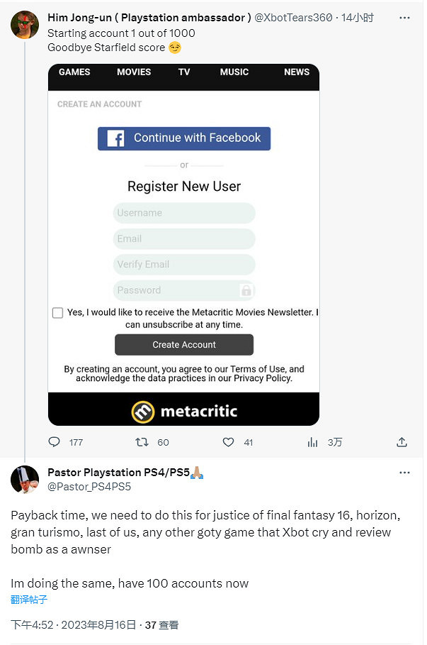Click the translate post link
This screenshot has height=645, width=427.
29,600
